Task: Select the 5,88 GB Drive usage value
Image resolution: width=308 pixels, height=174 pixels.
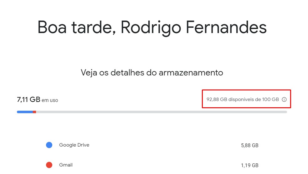Action: (250, 145)
